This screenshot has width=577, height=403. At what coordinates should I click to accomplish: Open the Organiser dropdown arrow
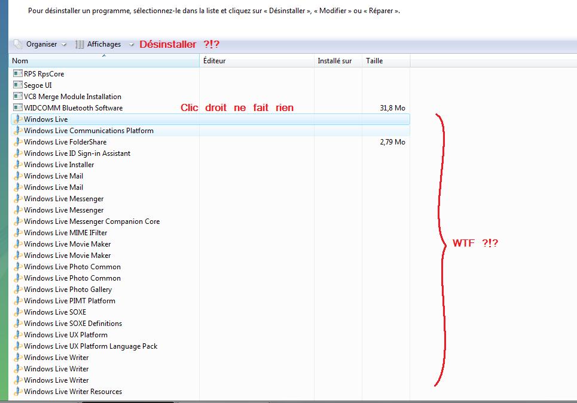64,44
